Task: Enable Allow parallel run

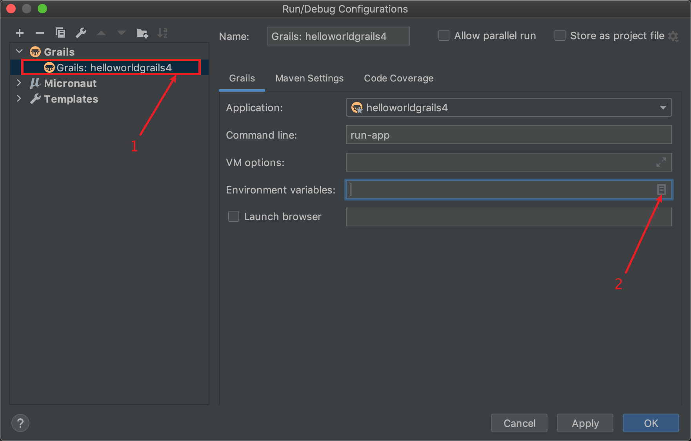Action: click(x=444, y=36)
